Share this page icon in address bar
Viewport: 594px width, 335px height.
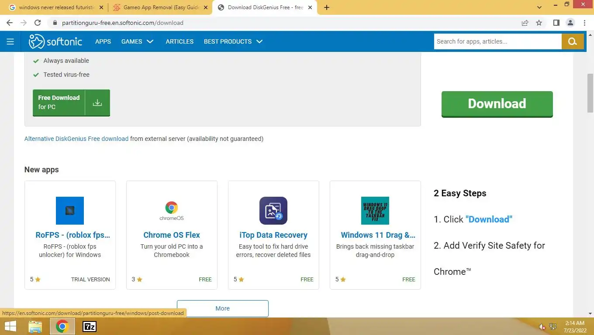(525, 23)
